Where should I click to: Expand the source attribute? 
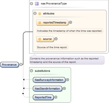click(56, 39)
